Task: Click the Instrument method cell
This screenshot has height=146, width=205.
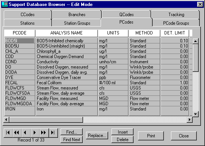Action: [144, 62]
